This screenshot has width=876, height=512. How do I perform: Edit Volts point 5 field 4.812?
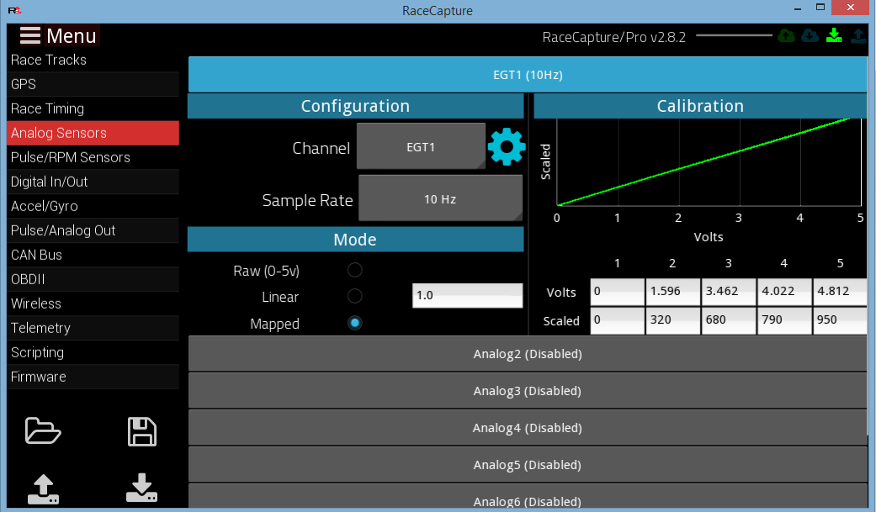[x=841, y=292]
